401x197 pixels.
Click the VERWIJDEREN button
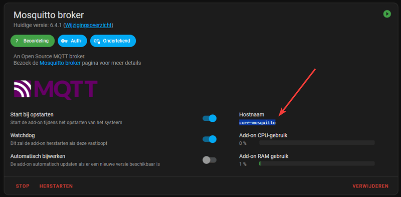pos(370,186)
